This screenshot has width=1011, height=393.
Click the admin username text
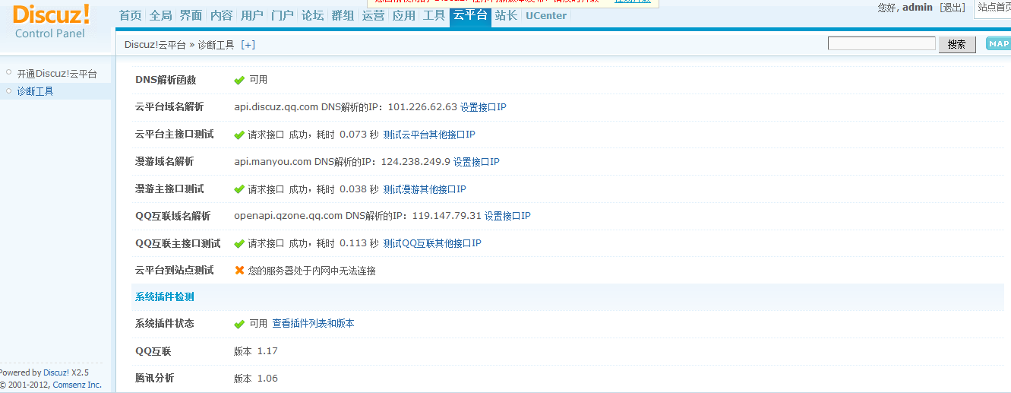[x=918, y=8]
